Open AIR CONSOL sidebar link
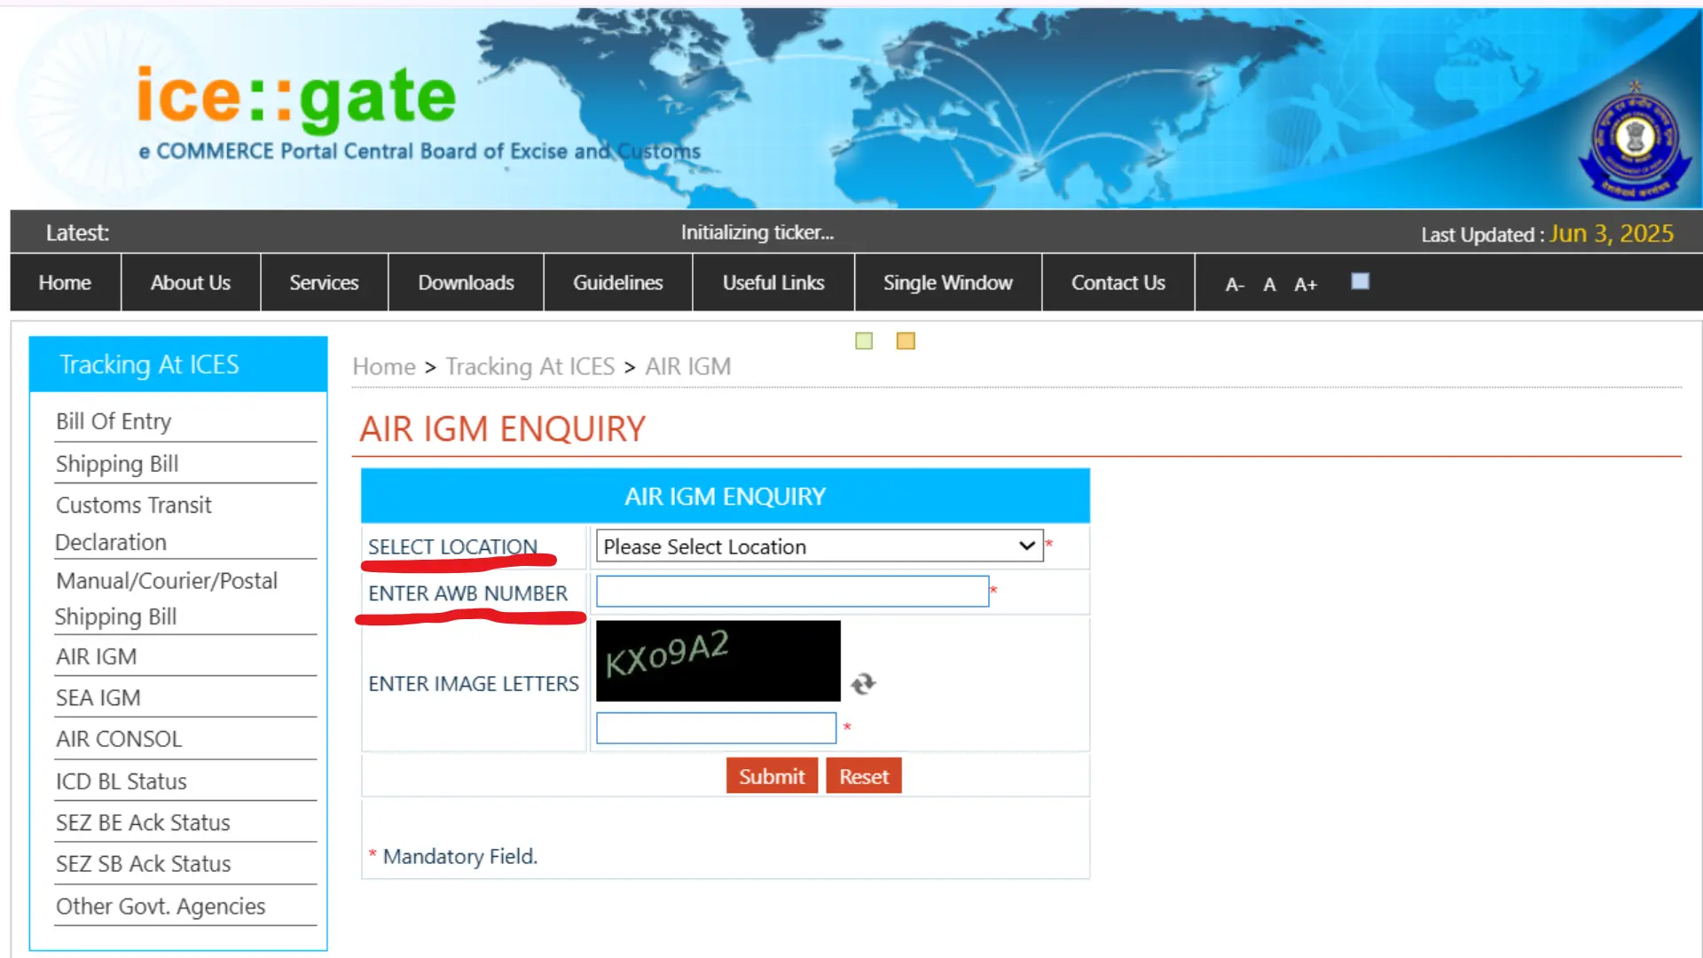Viewport: 1703px width, 958px height. tap(119, 739)
